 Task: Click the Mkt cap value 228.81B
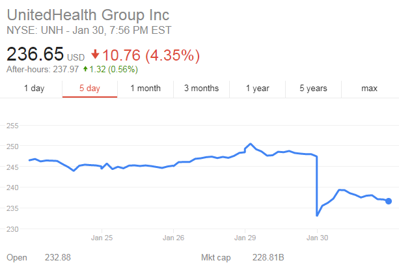click(x=268, y=258)
